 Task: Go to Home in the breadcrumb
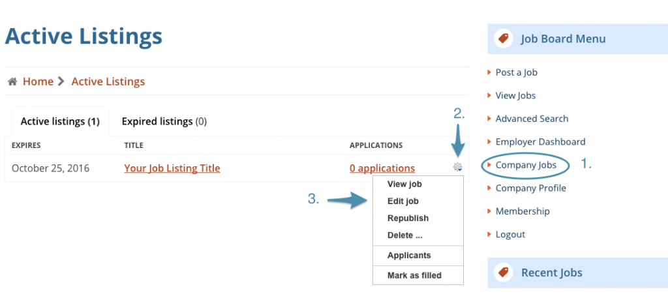pyautogui.click(x=38, y=81)
